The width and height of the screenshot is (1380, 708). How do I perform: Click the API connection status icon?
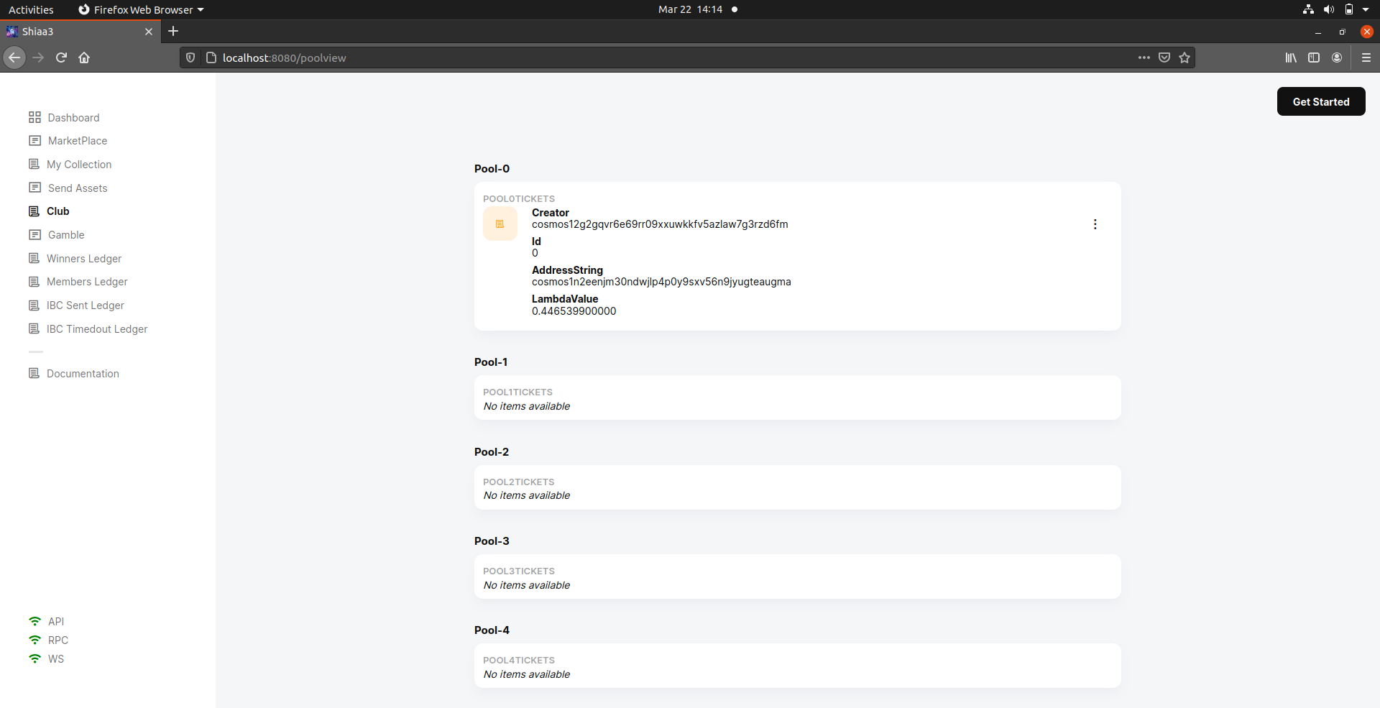34,621
